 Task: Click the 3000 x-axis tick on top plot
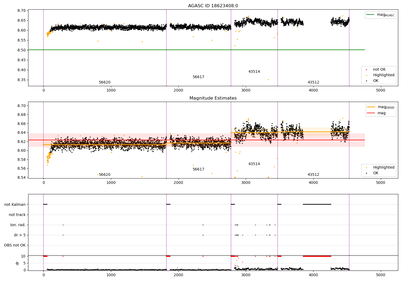tap(246, 90)
